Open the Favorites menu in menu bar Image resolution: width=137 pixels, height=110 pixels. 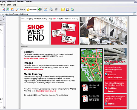tap(2, 5)
